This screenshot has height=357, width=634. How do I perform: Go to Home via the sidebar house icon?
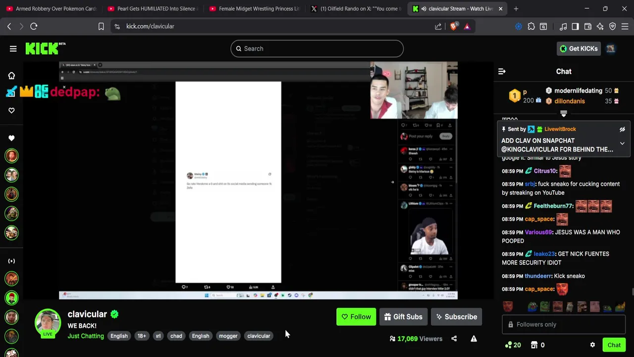tap(11, 75)
